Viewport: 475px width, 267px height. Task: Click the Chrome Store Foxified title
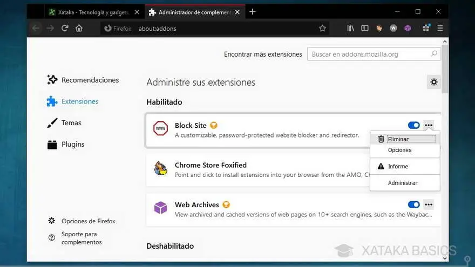click(211, 165)
